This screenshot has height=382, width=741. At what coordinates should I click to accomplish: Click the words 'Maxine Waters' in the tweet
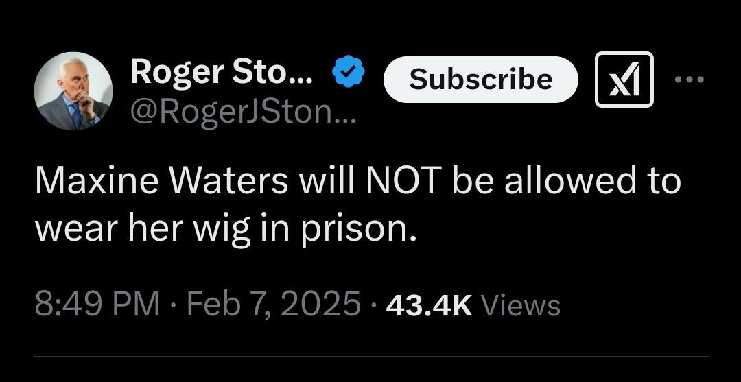tap(161, 181)
